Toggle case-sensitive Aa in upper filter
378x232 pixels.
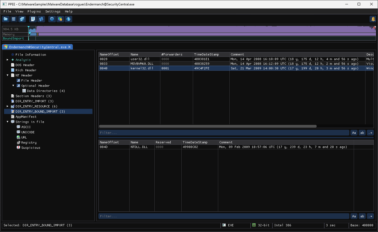[x=354, y=133]
